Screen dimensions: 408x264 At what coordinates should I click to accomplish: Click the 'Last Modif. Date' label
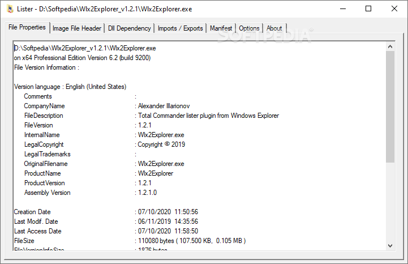click(36, 222)
